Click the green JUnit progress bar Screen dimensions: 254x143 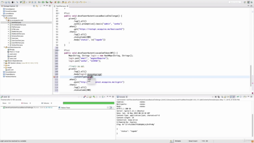(x=89, y=103)
